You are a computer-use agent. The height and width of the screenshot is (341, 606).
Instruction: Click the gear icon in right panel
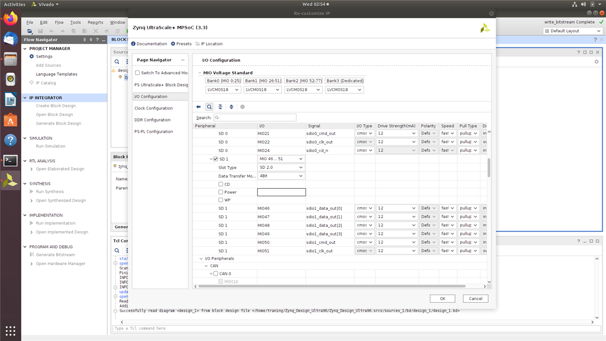[597, 62]
